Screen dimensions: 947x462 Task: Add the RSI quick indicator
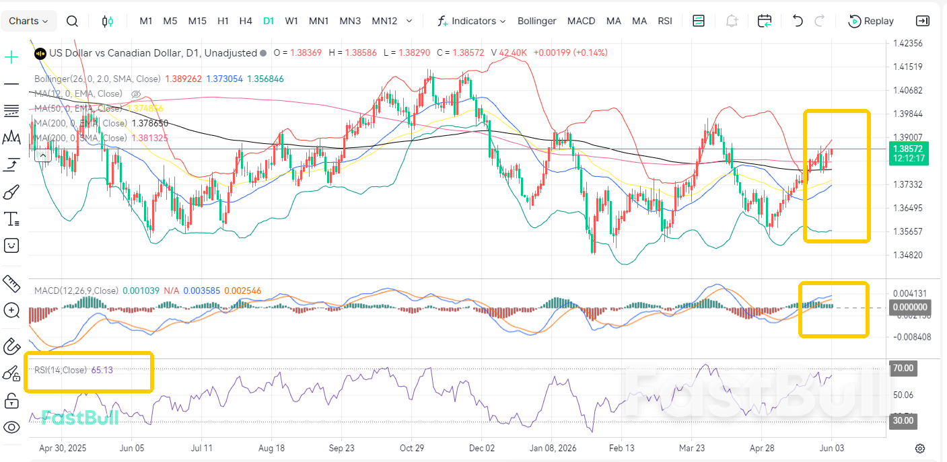point(665,21)
